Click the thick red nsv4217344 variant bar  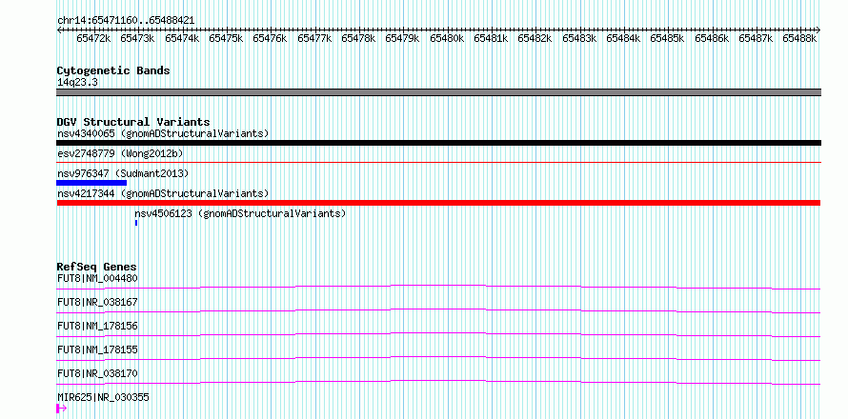click(x=438, y=203)
